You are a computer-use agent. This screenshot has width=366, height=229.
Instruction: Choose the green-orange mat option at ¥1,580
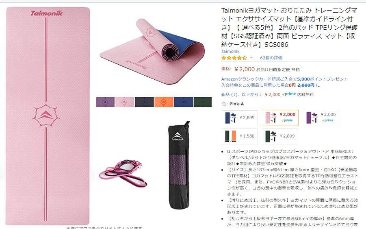click(x=240, y=136)
